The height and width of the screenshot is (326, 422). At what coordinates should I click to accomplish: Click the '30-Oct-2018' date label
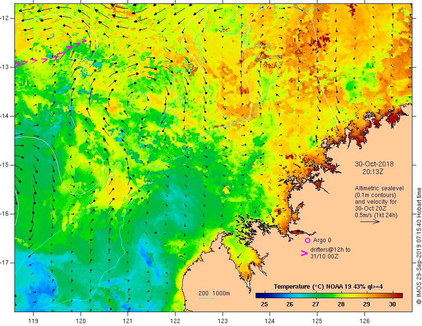tap(374, 164)
